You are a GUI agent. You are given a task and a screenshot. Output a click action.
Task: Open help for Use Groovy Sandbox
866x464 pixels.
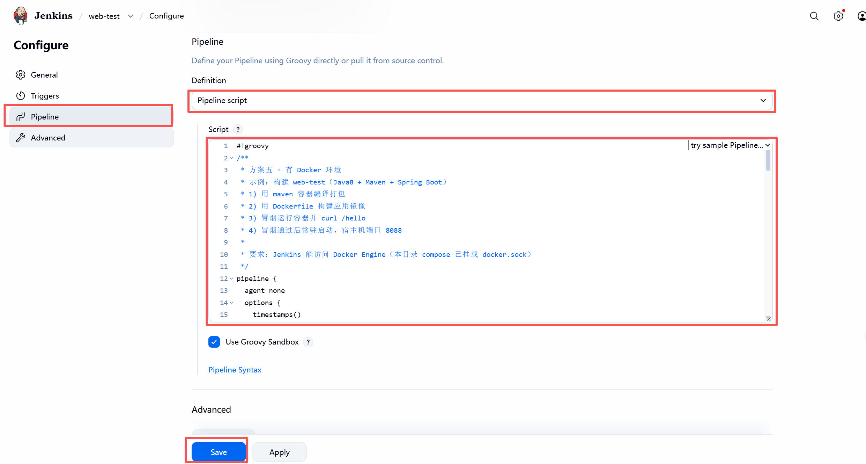(x=308, y=342)
